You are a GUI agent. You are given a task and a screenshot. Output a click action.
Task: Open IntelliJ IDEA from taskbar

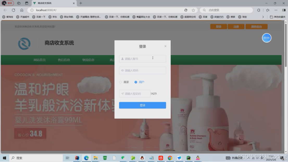click(77, 158)
